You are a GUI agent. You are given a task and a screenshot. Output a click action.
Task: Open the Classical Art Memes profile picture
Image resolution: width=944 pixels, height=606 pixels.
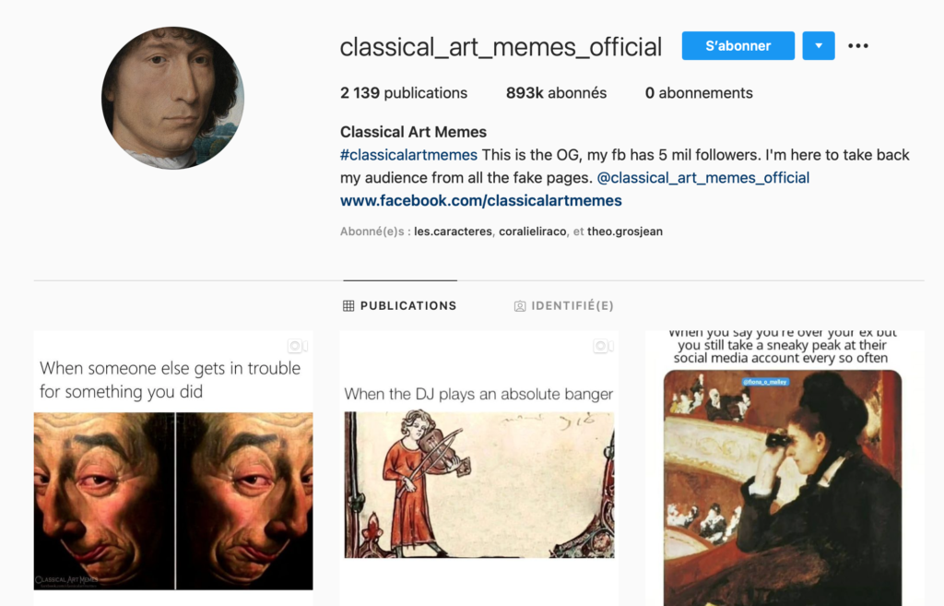(x=172, y=98)
